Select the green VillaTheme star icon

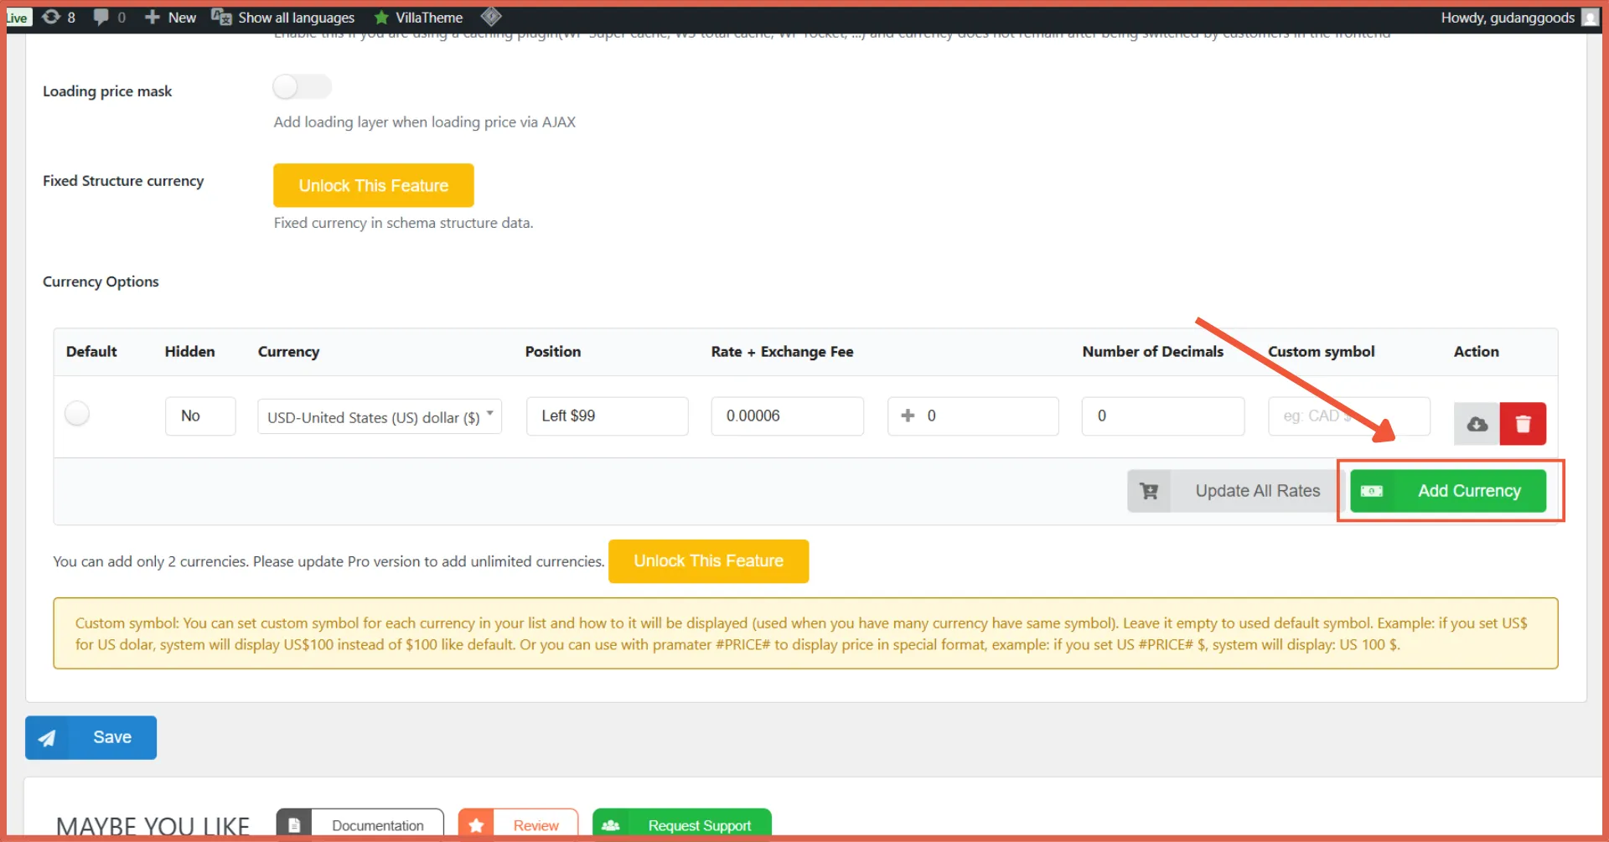coord(383,17)
